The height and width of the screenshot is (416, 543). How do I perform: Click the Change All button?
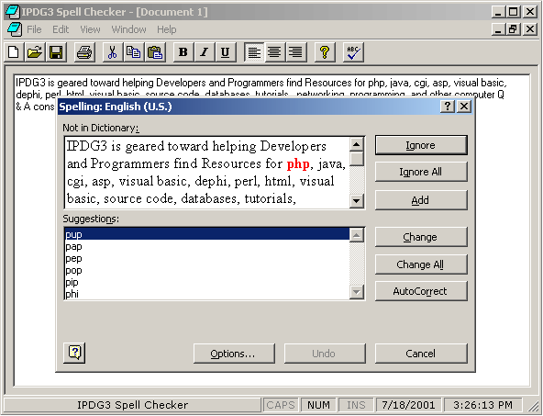421,264
